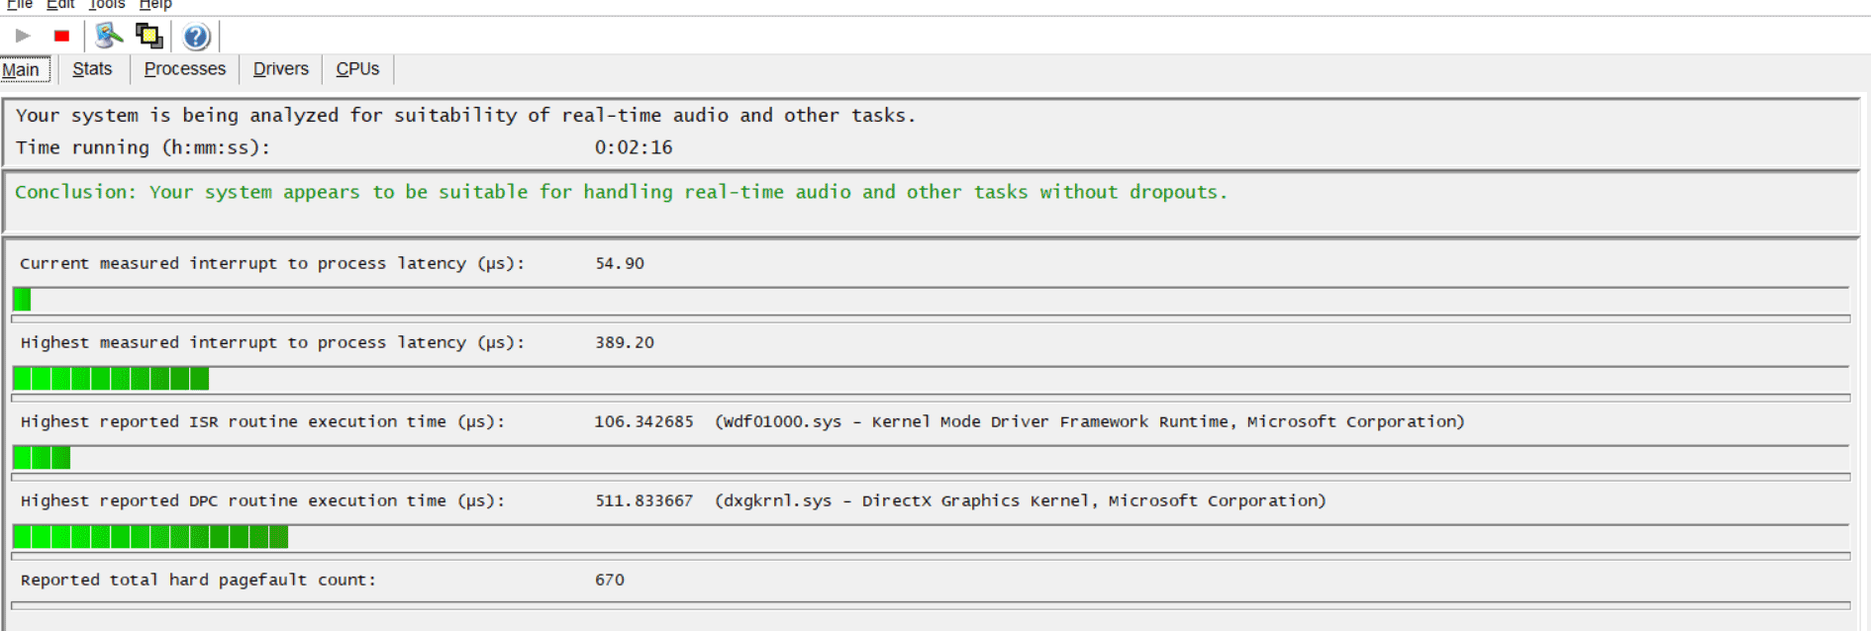The width and height of the screenshot is (1871, 631).
Task: Click the green conclusion message text
Action: (621, 192)
